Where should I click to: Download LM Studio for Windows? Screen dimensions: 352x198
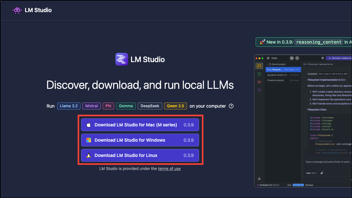[x=140, y=140]
